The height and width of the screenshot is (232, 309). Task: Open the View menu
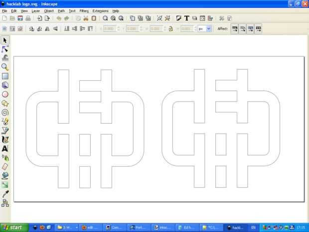[24, 11]
